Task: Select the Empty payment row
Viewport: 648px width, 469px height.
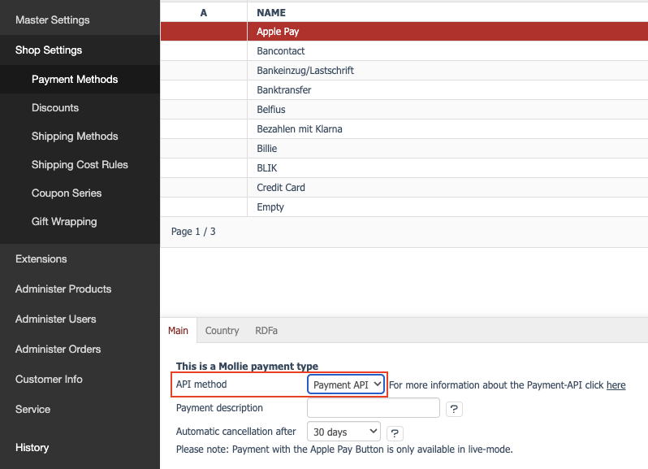Action: tap(404, 206)
